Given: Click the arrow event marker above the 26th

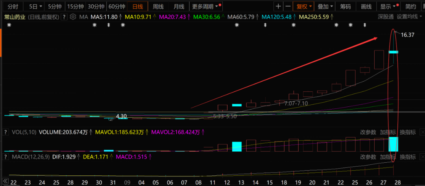Looking at the screenshot, I should (365, 25).
